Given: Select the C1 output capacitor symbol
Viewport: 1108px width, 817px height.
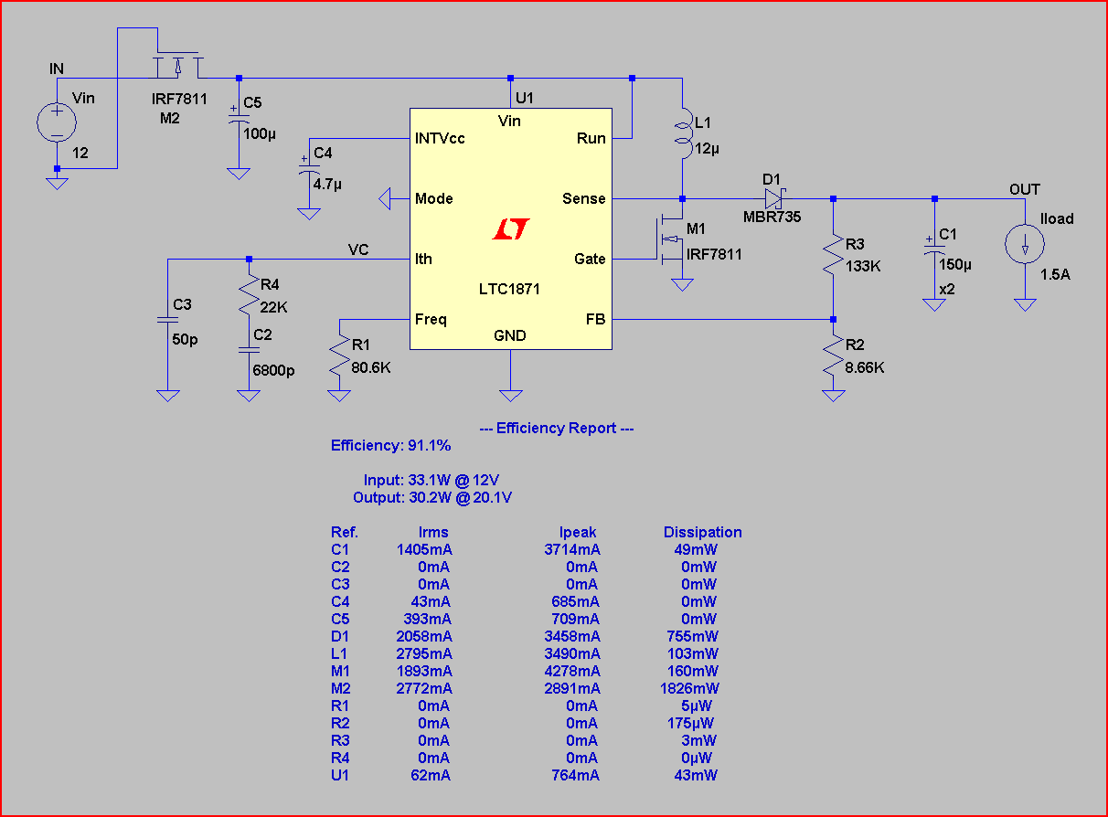Looking at the screenshot, I should click(x=933, y=245).
